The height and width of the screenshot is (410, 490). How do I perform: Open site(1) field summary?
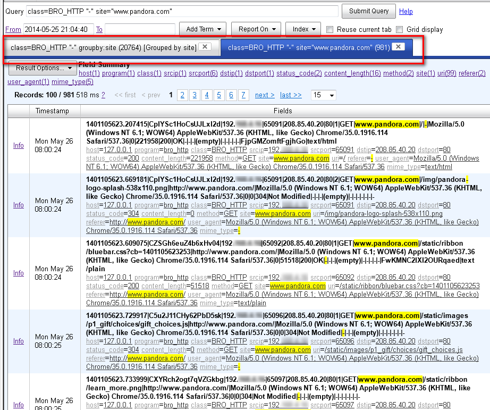coord(426,73)
